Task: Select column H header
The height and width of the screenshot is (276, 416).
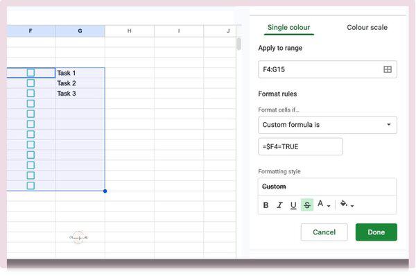Action: [130, 31]
